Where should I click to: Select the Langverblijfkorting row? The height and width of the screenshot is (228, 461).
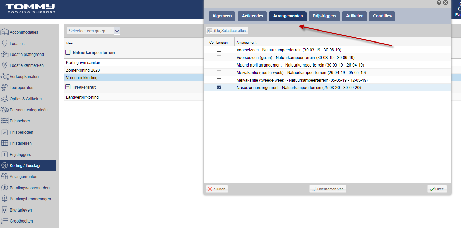point(134,97)
